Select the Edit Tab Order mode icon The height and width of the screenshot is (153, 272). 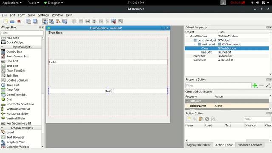[65, 21]
